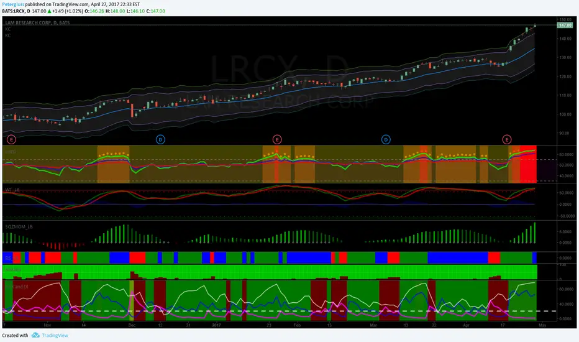This screenshot has width=579, height=342.
Task: Click the May date on time axis
Action: (542, 325)
